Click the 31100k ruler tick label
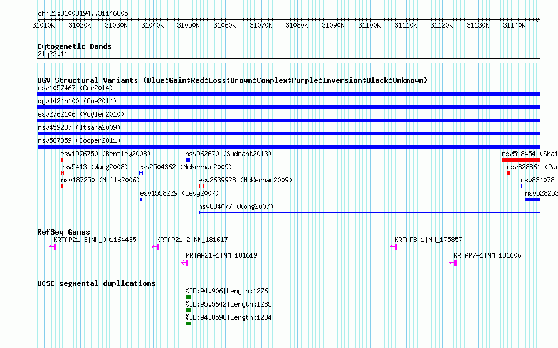The width and height of the screenshot is (558, 348). pyautogui.click(x=369, y=25)
